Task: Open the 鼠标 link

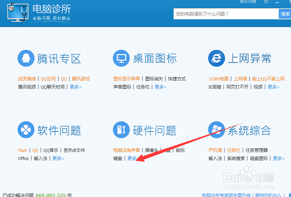Action: (x=180, y=150)
